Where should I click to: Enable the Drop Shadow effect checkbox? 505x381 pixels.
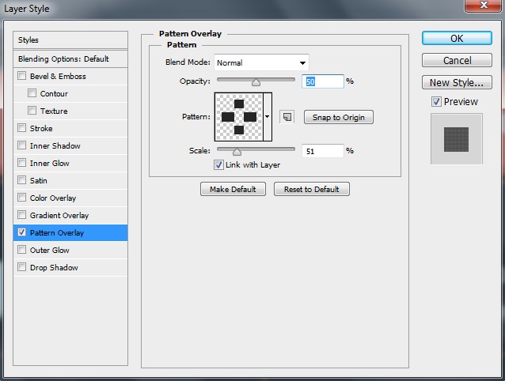(22, 268)
